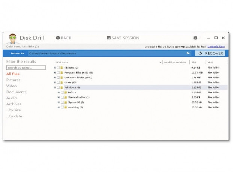Click the Upgrade Now link

[x=216, y=47]
